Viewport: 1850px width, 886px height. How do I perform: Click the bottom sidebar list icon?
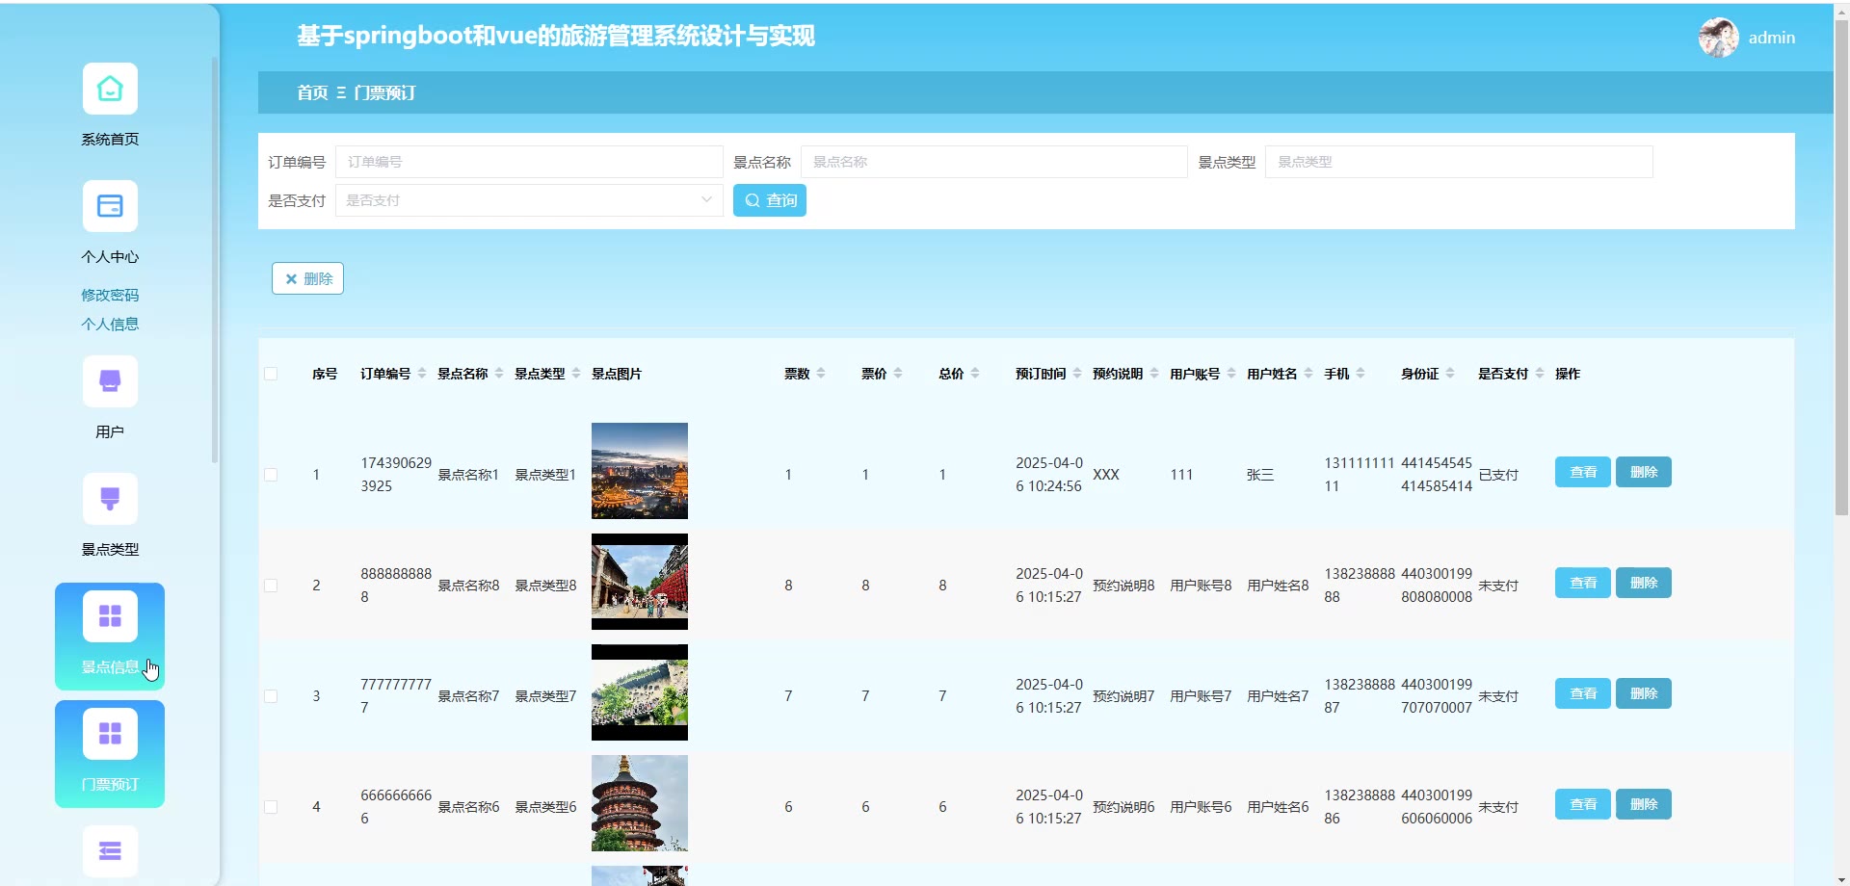110,851
